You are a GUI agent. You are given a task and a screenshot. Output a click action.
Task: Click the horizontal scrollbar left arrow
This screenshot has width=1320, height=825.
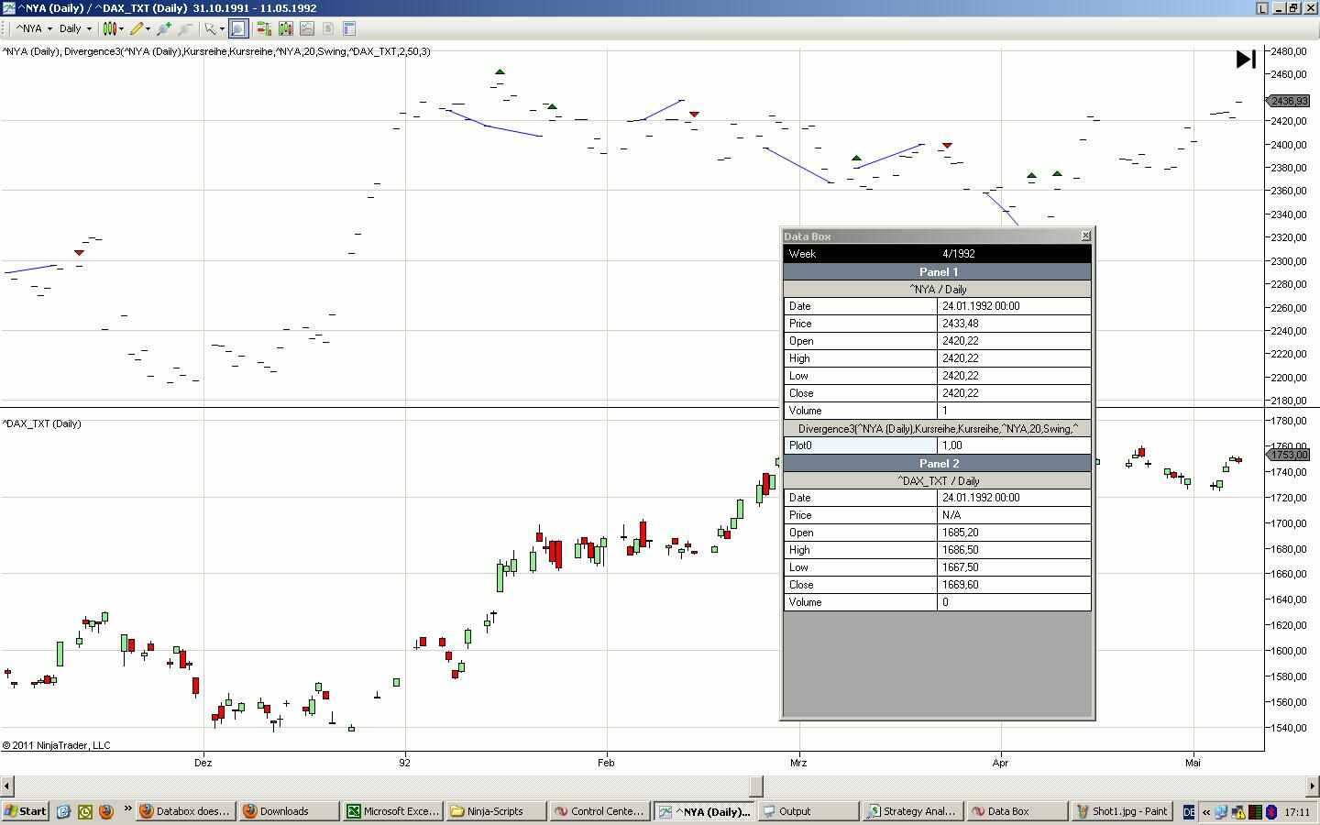pyautogui.click(x=7, y=786)
